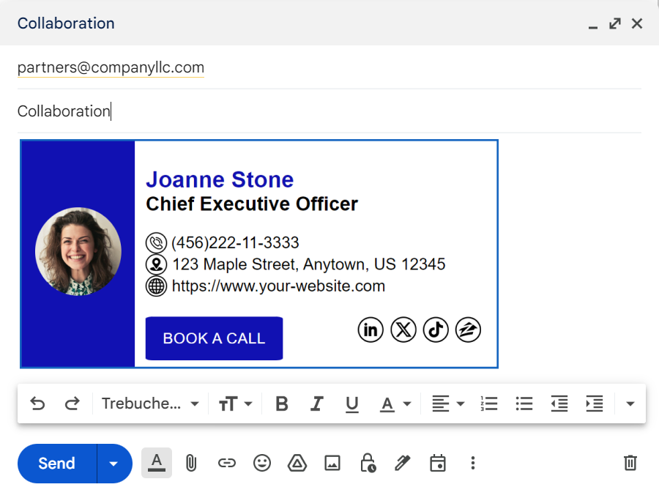Screen dimensions: 659x498
Task: Click the globe website icon
Action: pos(156,286)
